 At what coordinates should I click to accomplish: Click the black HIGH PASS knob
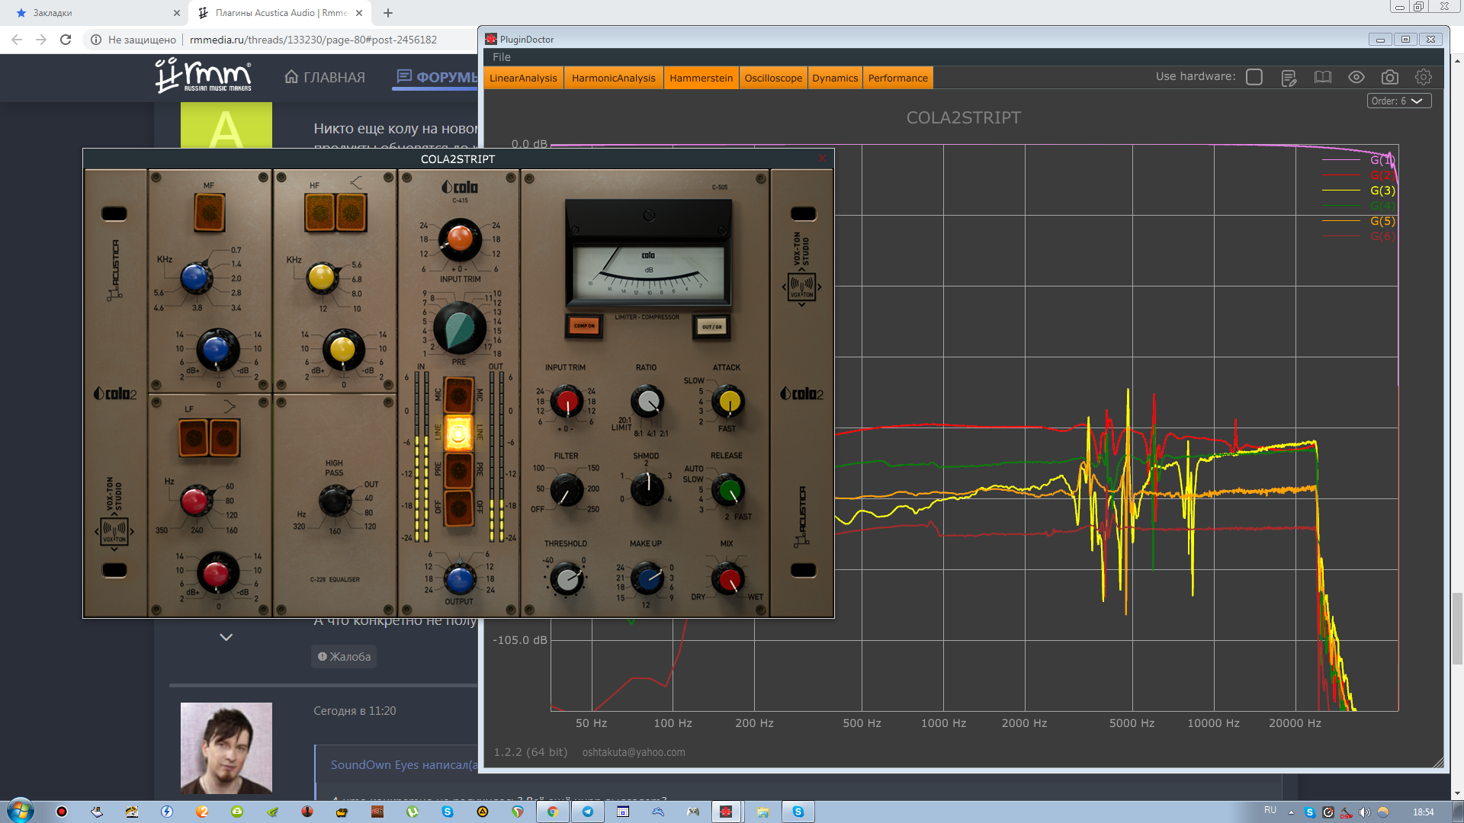point(334,501)
